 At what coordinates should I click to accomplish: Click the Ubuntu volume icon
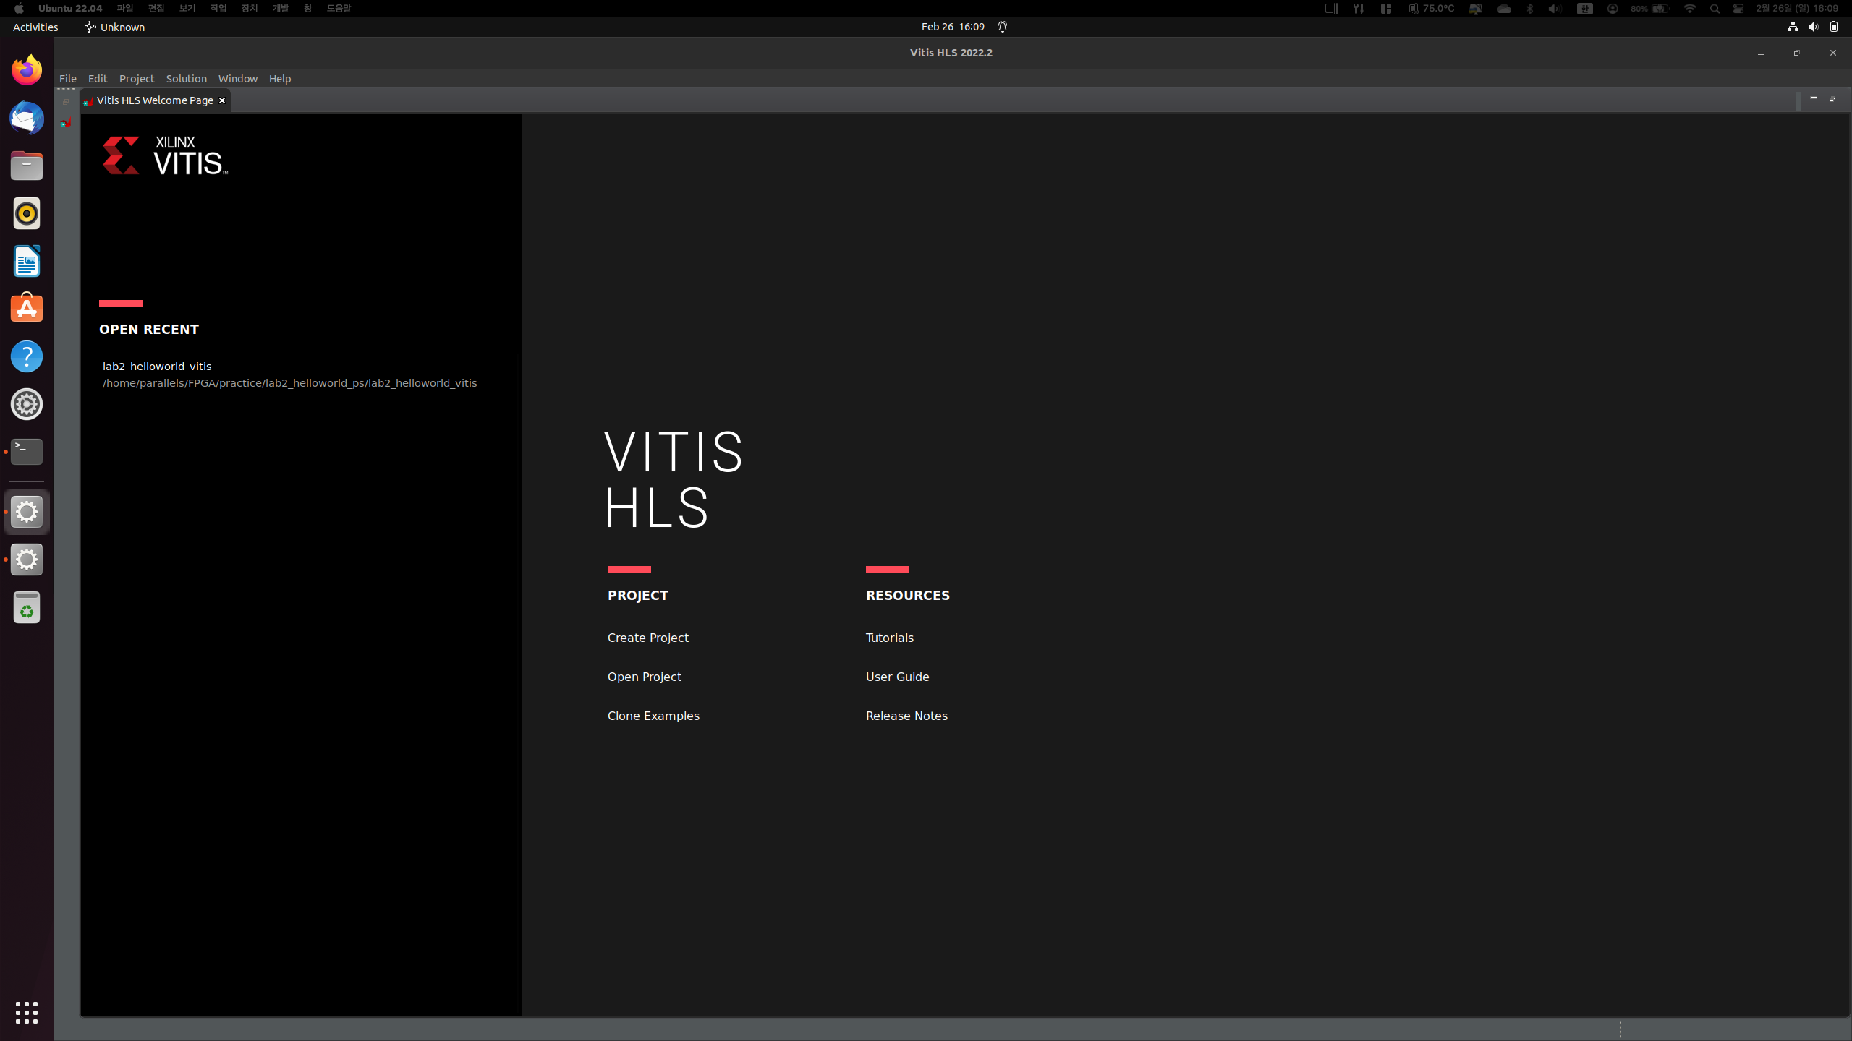1813,27
